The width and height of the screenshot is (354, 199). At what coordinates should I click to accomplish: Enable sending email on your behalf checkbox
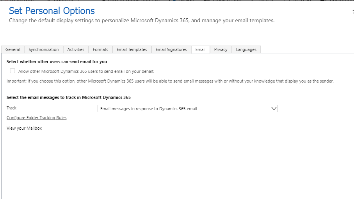coord(12,71)
